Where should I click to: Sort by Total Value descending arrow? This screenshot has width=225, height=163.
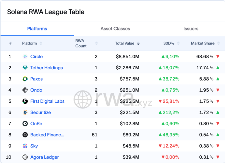[x=138, y=44]
